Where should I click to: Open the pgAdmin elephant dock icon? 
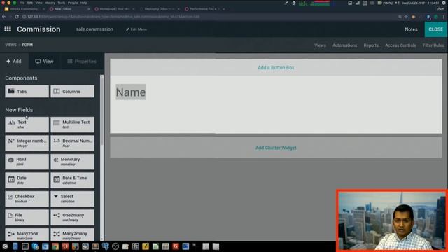pos(106,246)
